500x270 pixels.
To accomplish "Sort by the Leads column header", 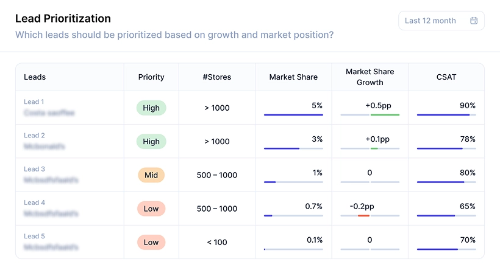I will [35, 77].
